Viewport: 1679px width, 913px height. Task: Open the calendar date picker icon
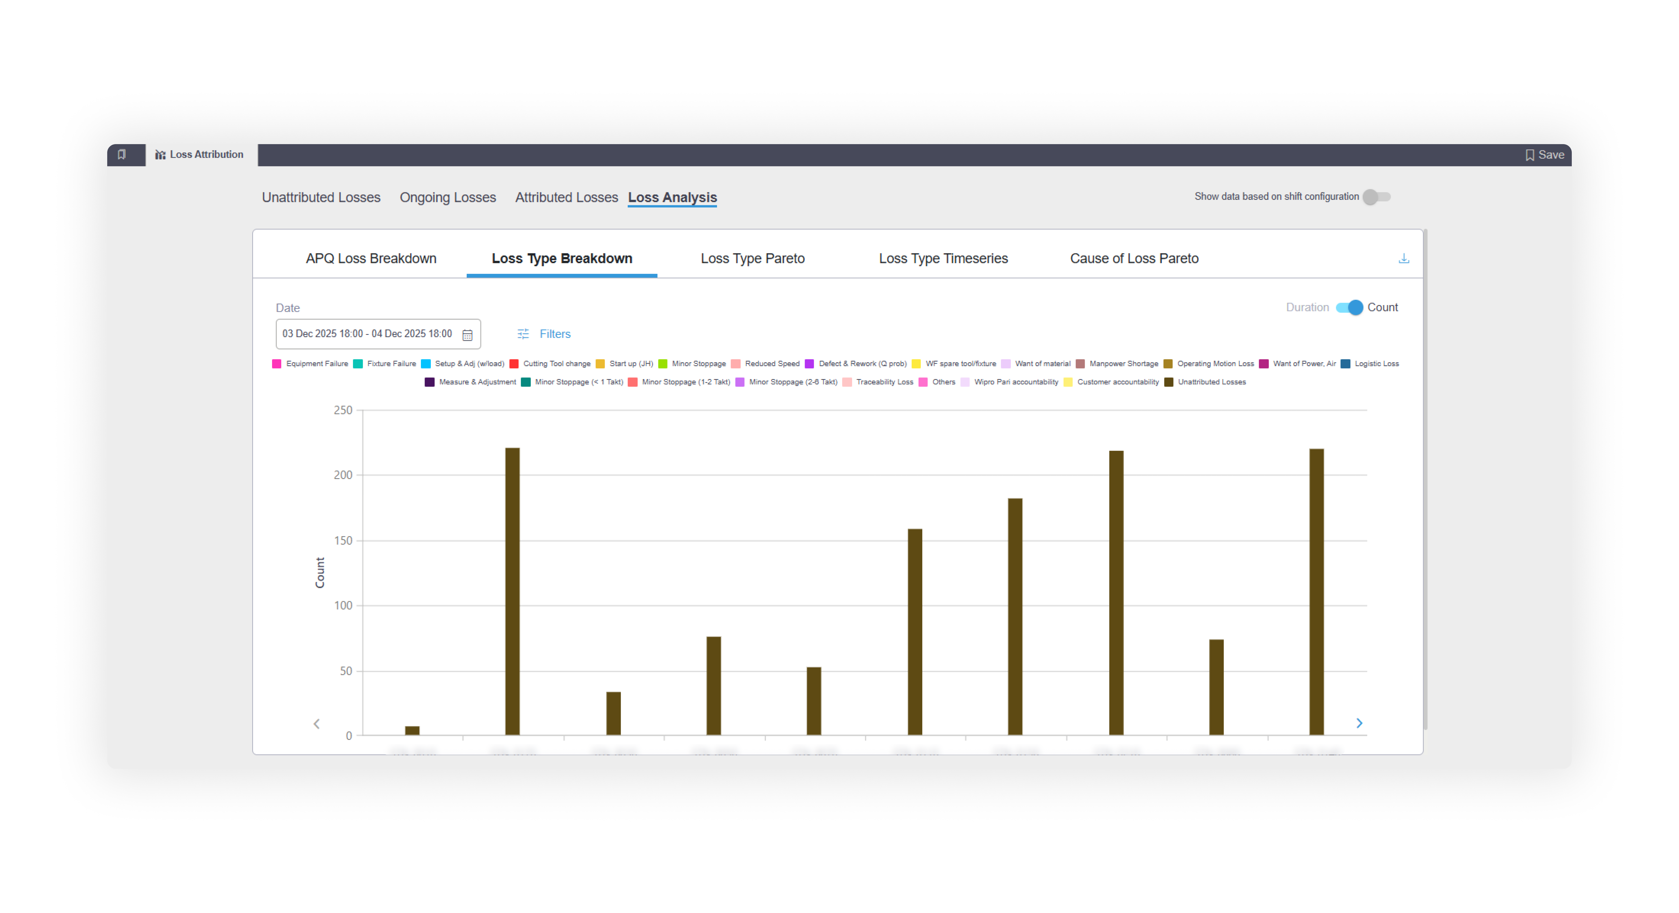(x=467, y=335)
